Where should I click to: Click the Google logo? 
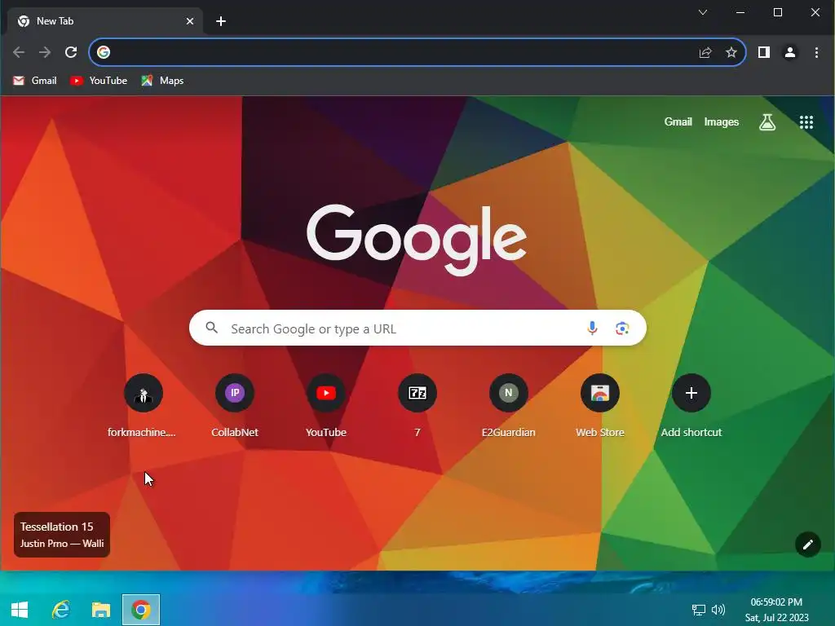tap(417, 239)
